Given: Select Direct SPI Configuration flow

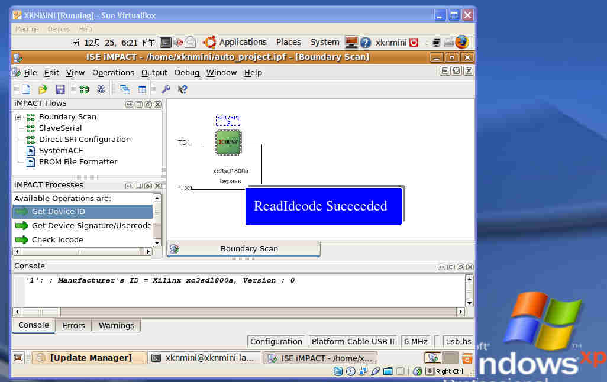Looking at the screenshot, I should click(x=85, y=140).
